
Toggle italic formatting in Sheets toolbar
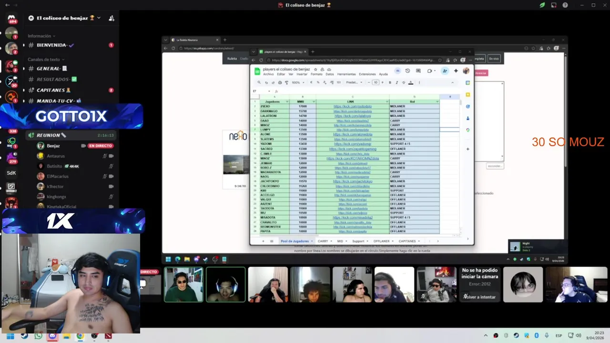tap(396, 82)
